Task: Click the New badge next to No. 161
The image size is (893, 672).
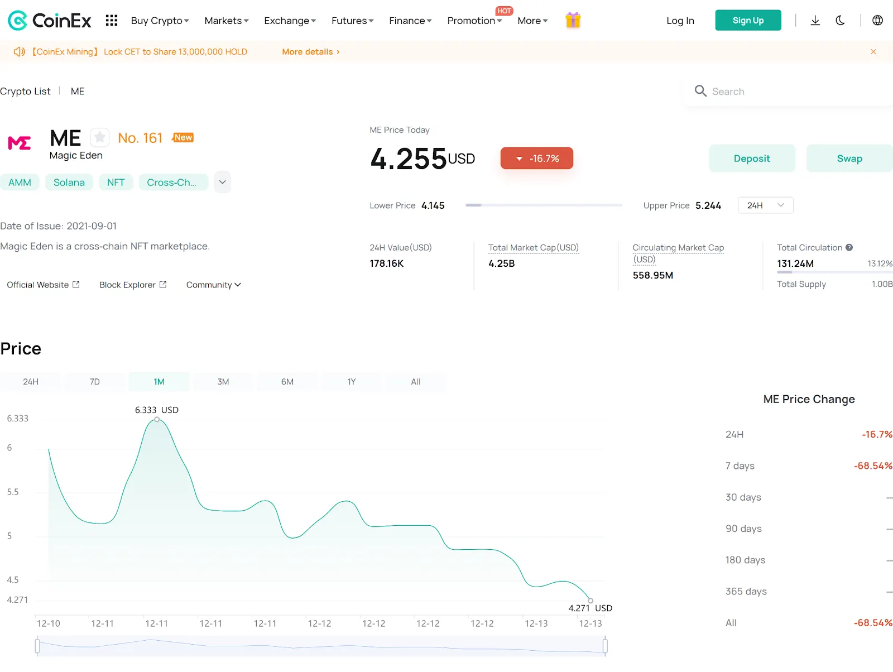Action: [x=183, y=137]
